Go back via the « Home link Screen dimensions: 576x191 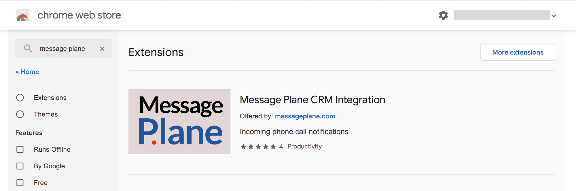[x=27, y=72]
